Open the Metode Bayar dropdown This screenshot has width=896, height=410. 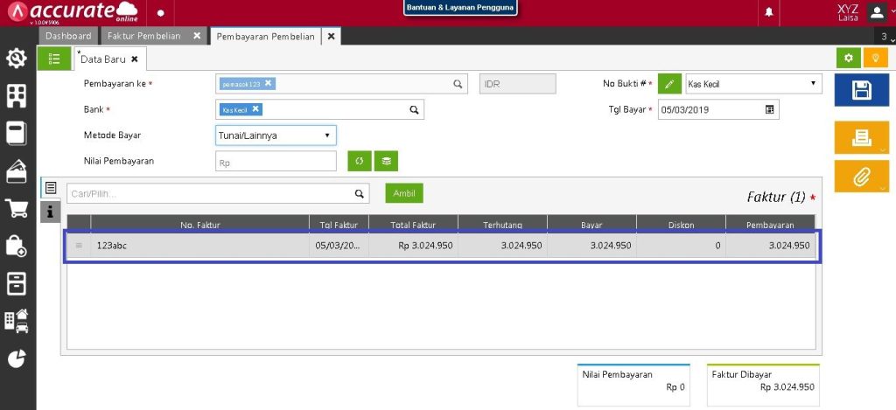point(276,136)
